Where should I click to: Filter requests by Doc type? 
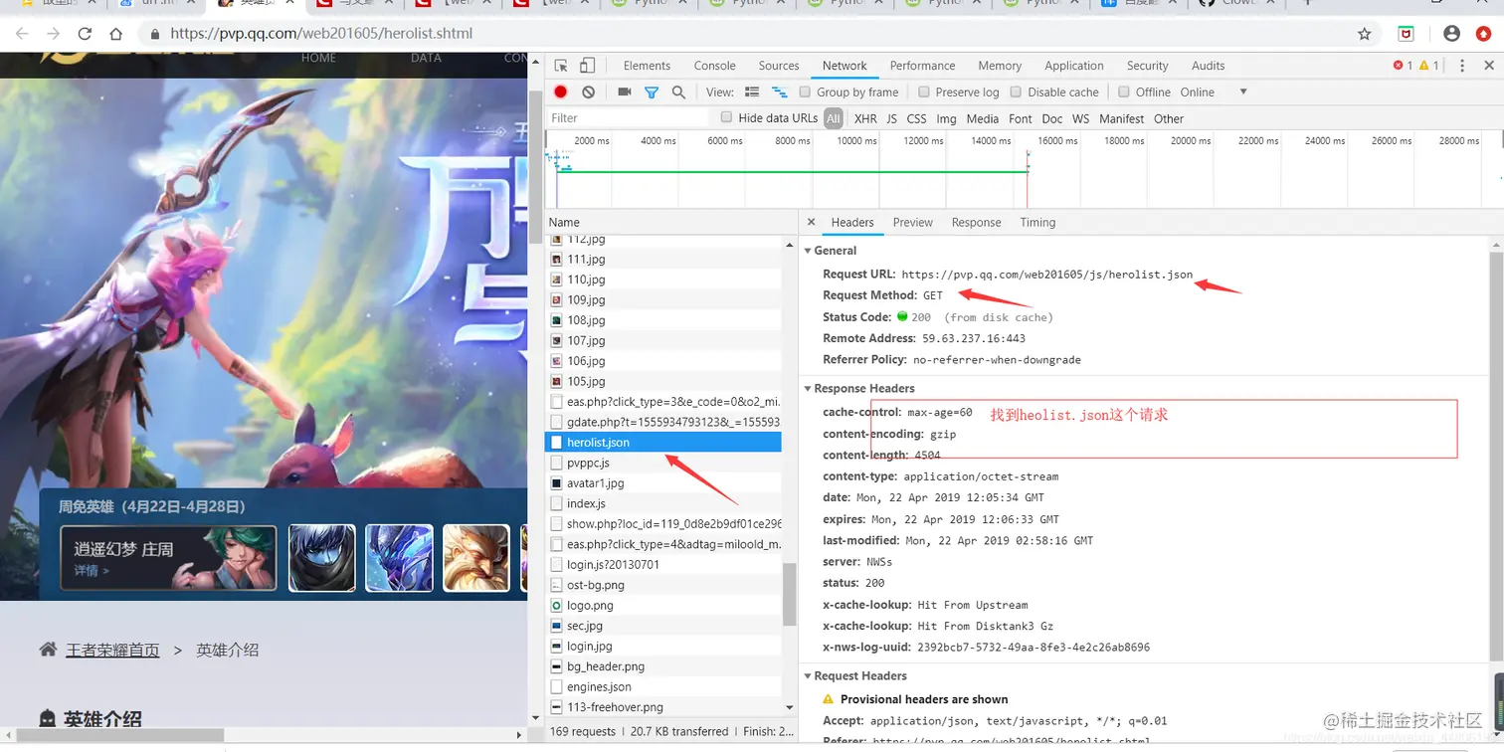click(x=1052, y=118)
